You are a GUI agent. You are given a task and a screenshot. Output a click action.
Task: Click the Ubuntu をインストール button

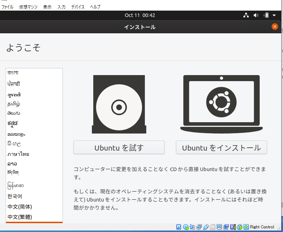click(x=222, y=147)
